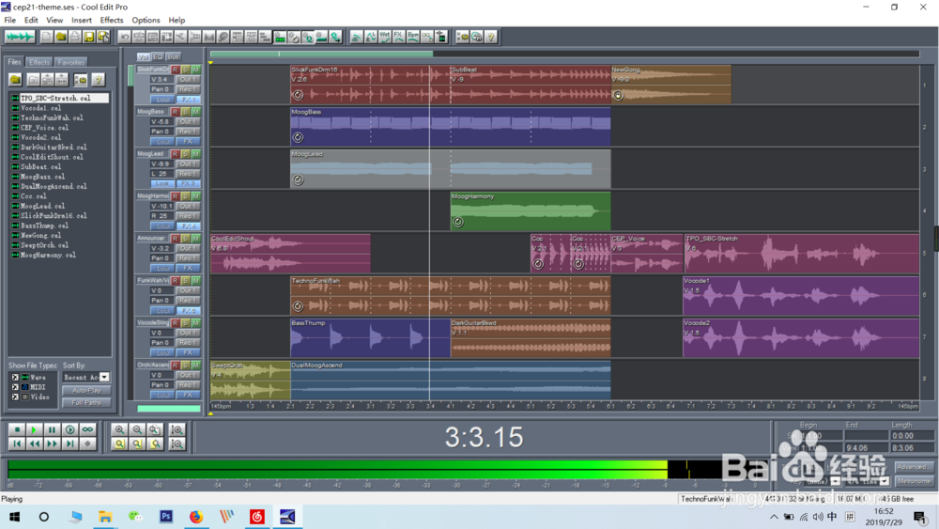This screenshot has width=939, height=529.
Task: Zoom in horizontally
Action: point(119,429)
